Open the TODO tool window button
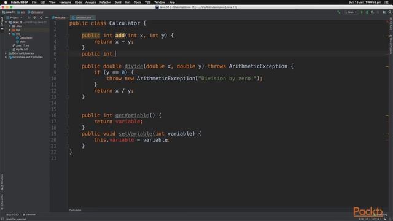This screenshot has height=221, width=393. [x=12, y=215]
